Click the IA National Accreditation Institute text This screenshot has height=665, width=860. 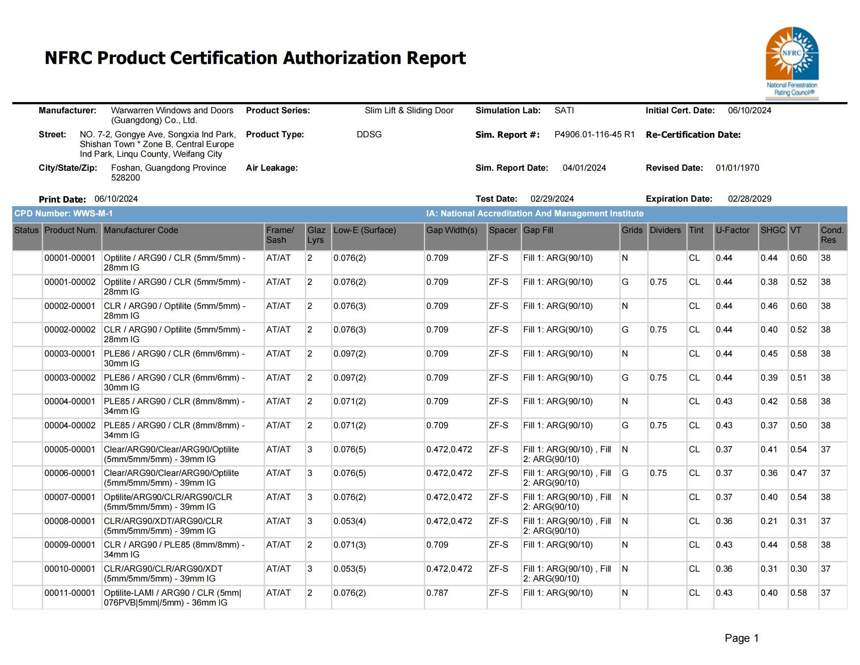[535, 214]
